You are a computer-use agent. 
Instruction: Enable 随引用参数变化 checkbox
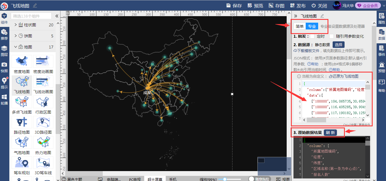coord(332,36)
